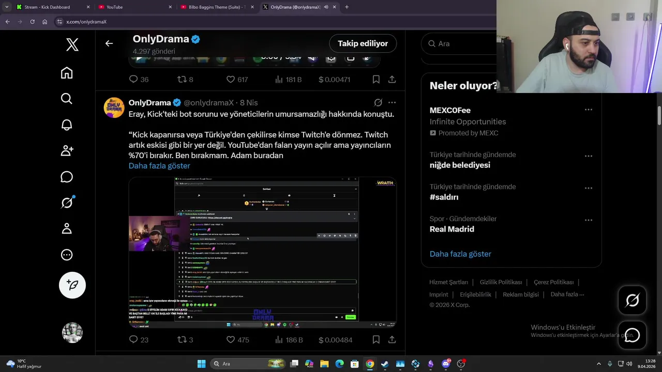Open options for the #saldırı trend
The image size is (662, 372).
click(589, 188)
